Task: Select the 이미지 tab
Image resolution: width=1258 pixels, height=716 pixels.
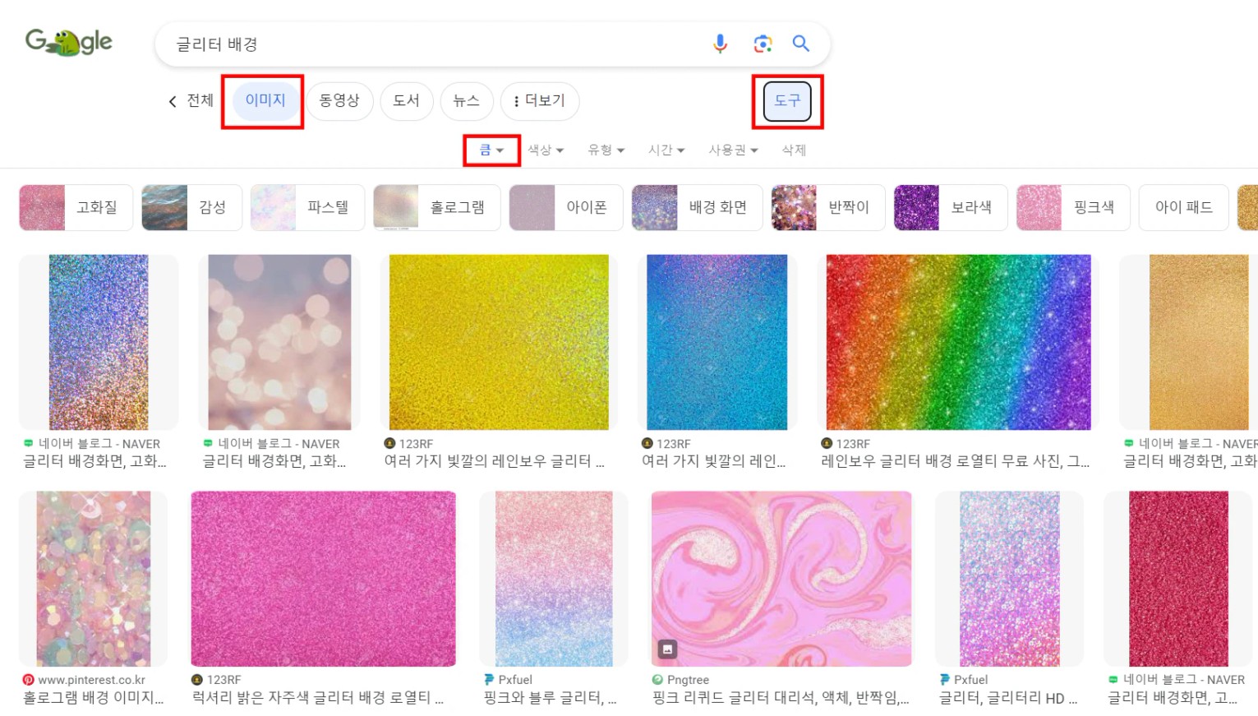Action: pyautogui.click(x=265, y=100)
